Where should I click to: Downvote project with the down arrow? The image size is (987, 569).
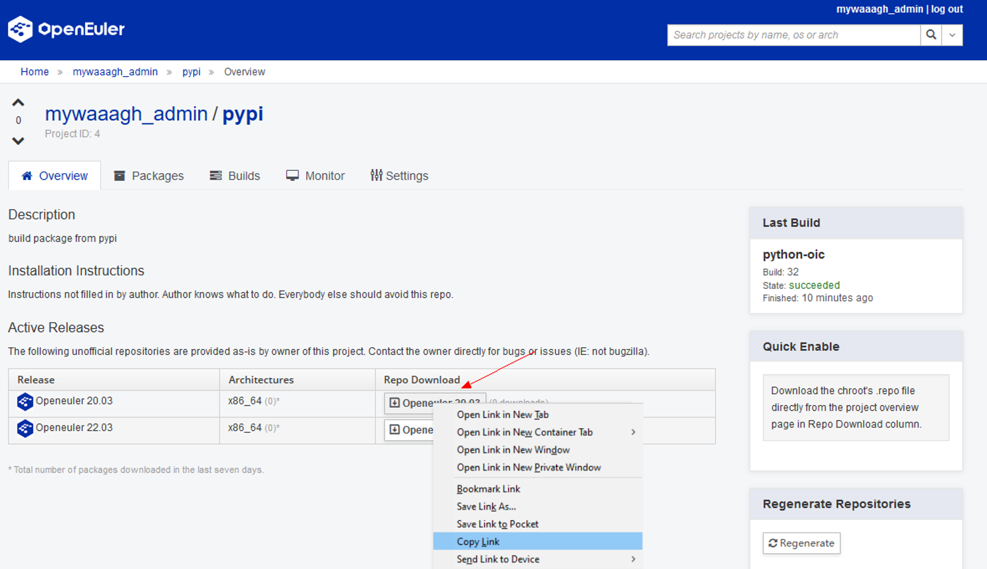tap(18, 141)
